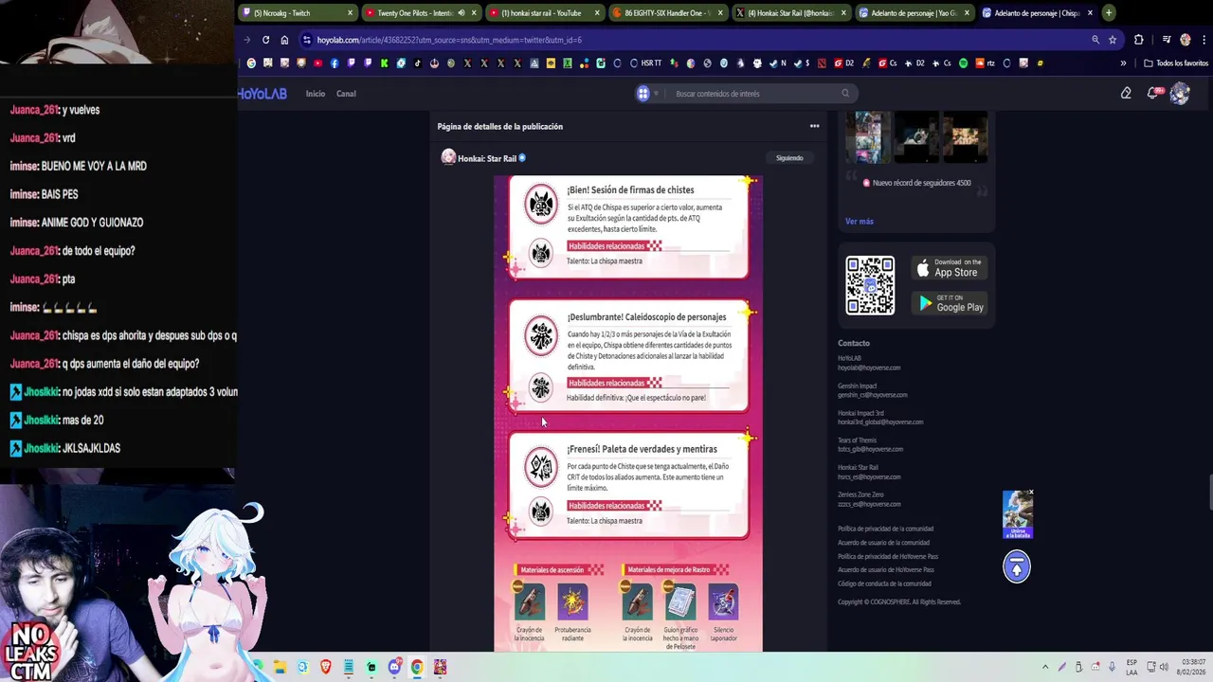Click the HSR TT bookmark
Screen dimensions: 1213x682
click(645, 63)
